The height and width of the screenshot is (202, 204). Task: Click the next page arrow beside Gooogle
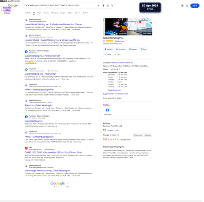67,183
